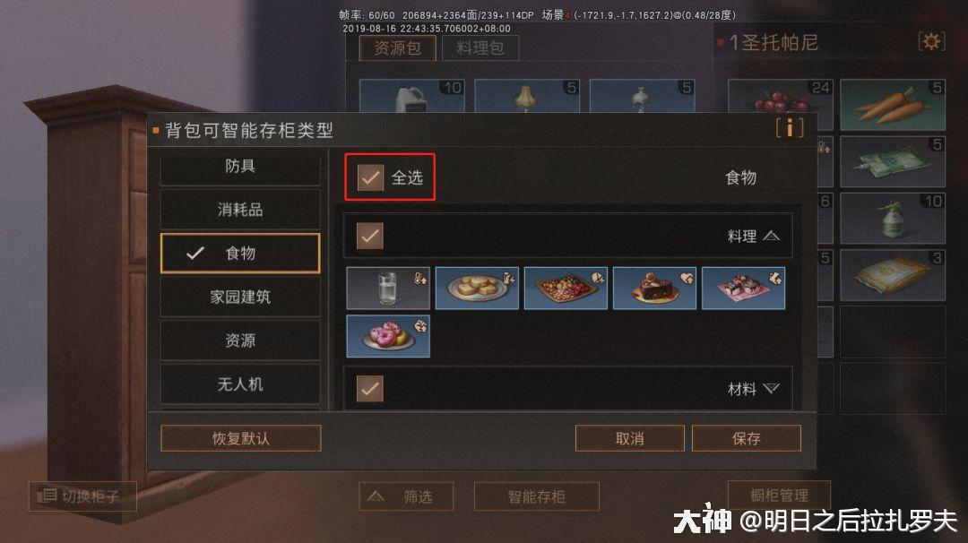Image resolution: width=968 pixels, height=543 pixels.
Task: Expand the 材料 section arrow
Action: 771,388
